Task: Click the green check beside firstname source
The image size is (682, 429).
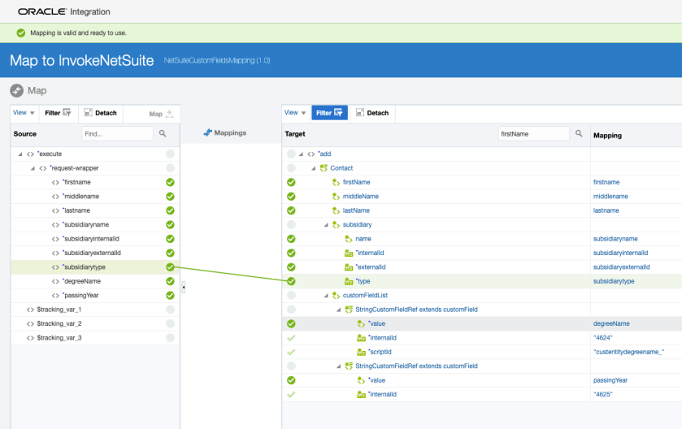Action: (170, 182)
